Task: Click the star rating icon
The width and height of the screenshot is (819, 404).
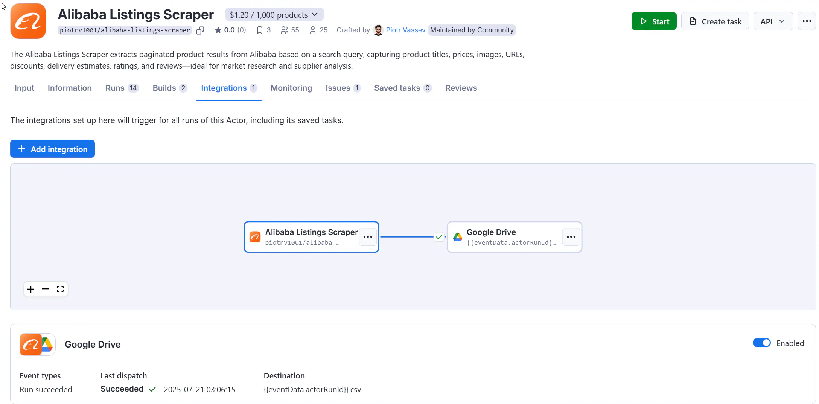Action: pyautogui.click(x=218, y=30)
